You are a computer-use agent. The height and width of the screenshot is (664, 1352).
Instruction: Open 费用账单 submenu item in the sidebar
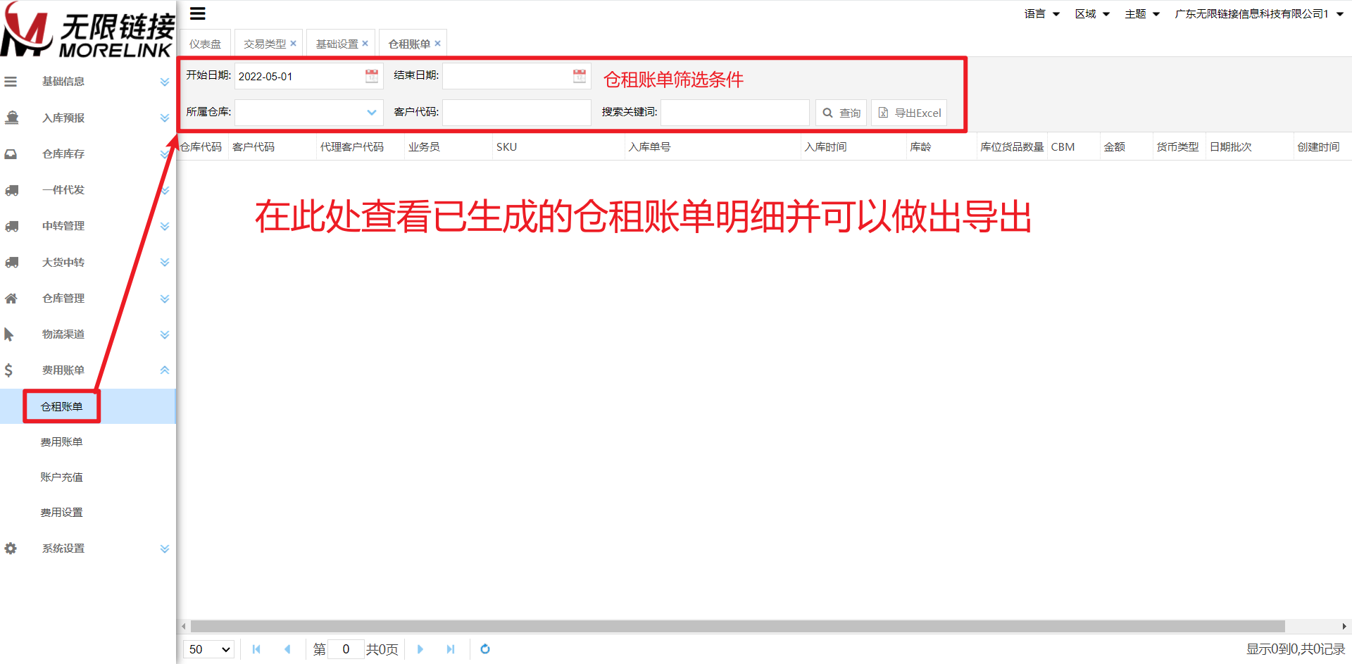pyautogui.click(x=61, y=441)
